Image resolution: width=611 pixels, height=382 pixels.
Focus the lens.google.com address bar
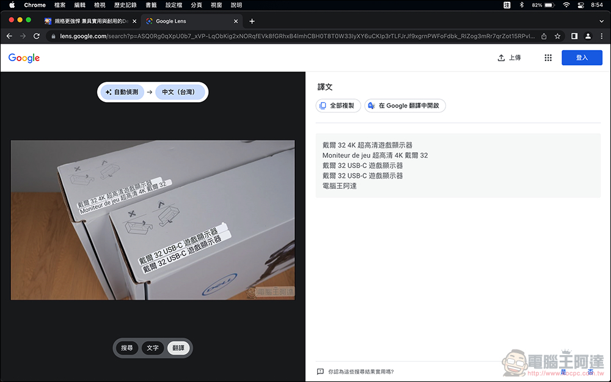pos(297,36)
